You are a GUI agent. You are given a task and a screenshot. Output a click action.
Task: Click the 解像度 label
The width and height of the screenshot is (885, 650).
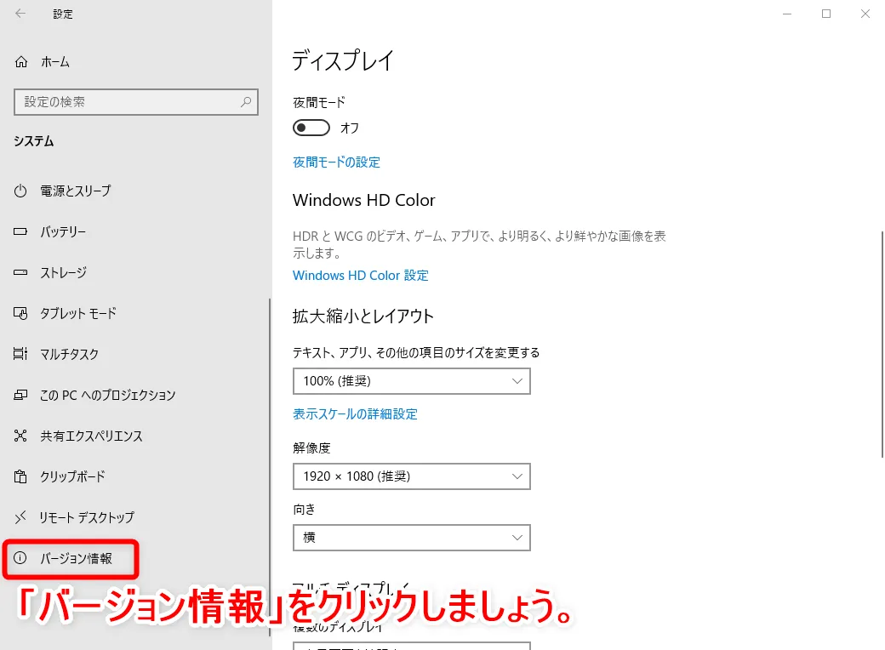click(x=311, y=448)
